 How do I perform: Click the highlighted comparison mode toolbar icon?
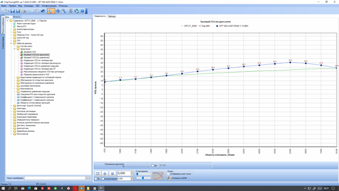tap(51, 11)
